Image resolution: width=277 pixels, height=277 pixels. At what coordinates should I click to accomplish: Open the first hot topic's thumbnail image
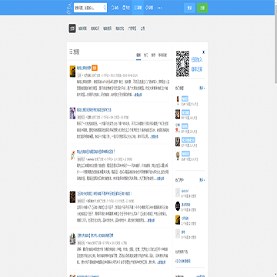(178, 100)
